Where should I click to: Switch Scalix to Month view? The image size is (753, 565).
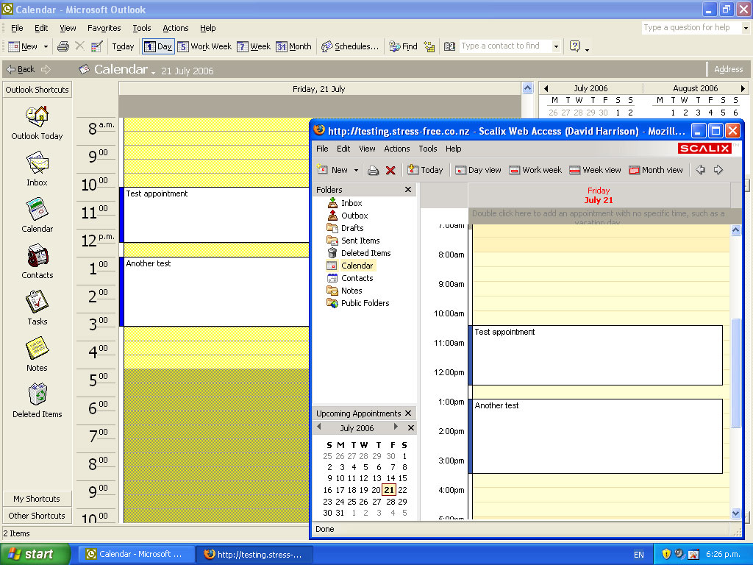point(655,170)
